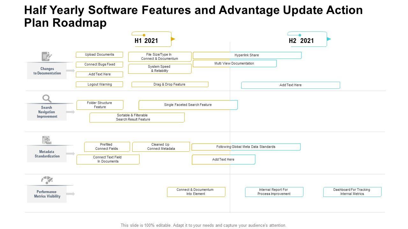Click the Logout Warning box
This screenshot has height=229, width=408.
click(99, 85)
